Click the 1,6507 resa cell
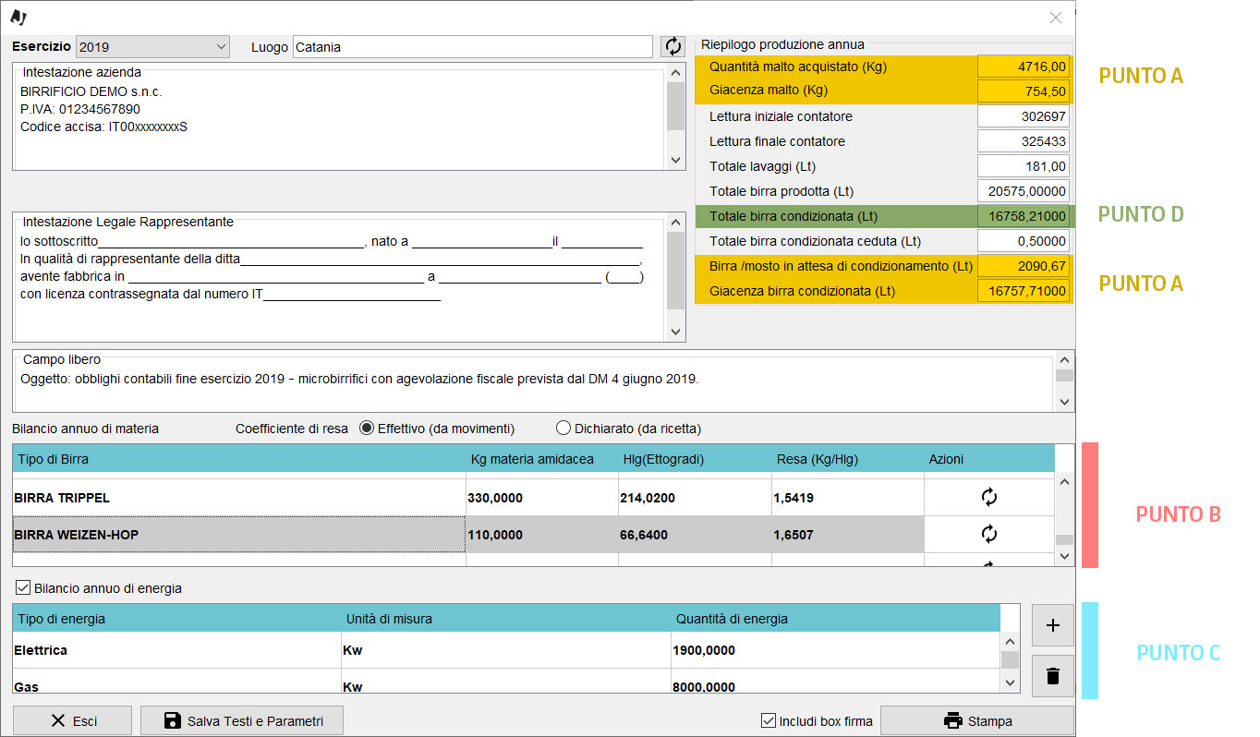 coord(848,535)
